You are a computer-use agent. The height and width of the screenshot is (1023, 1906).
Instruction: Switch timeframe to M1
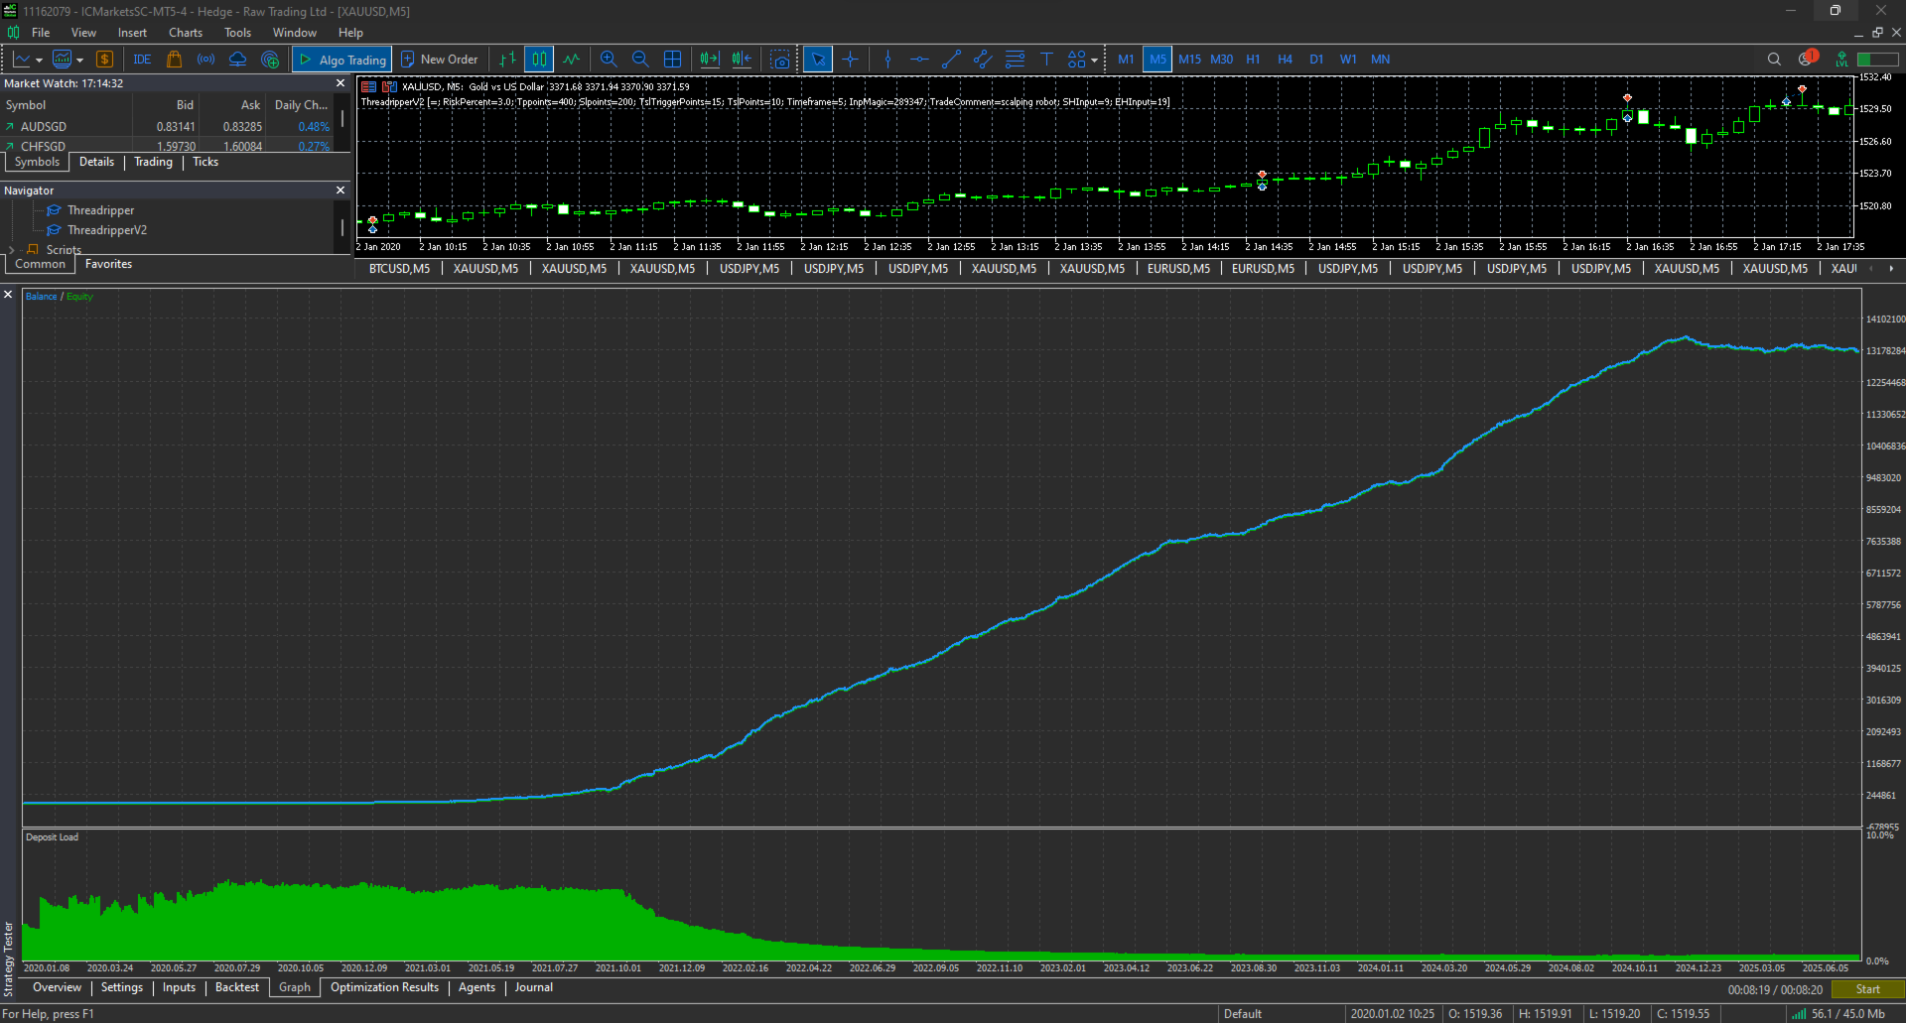tap(1126, 60)
